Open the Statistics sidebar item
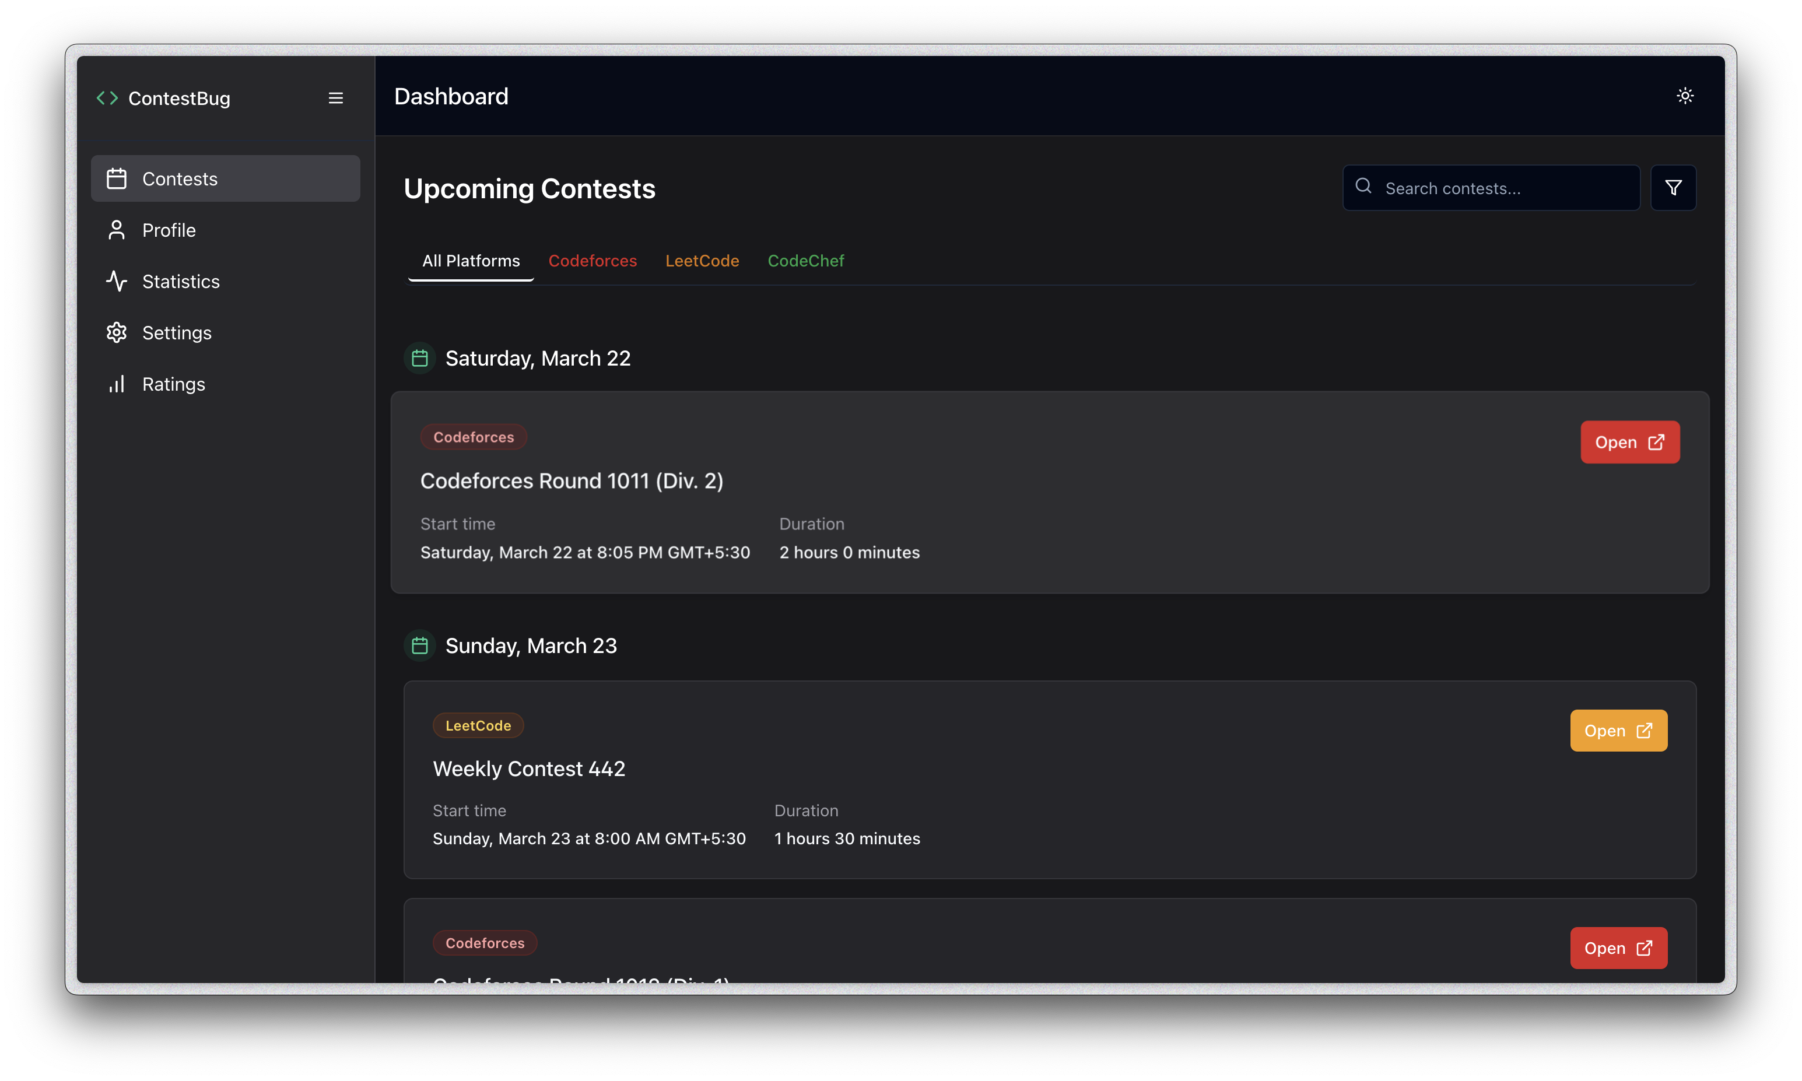The width and height of the screenshot is (1802, 1081). (x=226, y=281)
